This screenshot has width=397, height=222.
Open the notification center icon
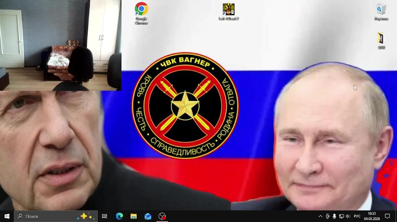point(387,216)
